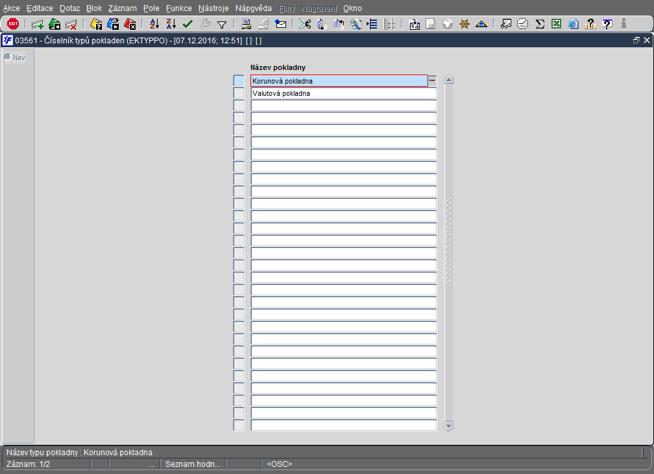Save changes with the green checkmark icon

click(x=188, y=24)
